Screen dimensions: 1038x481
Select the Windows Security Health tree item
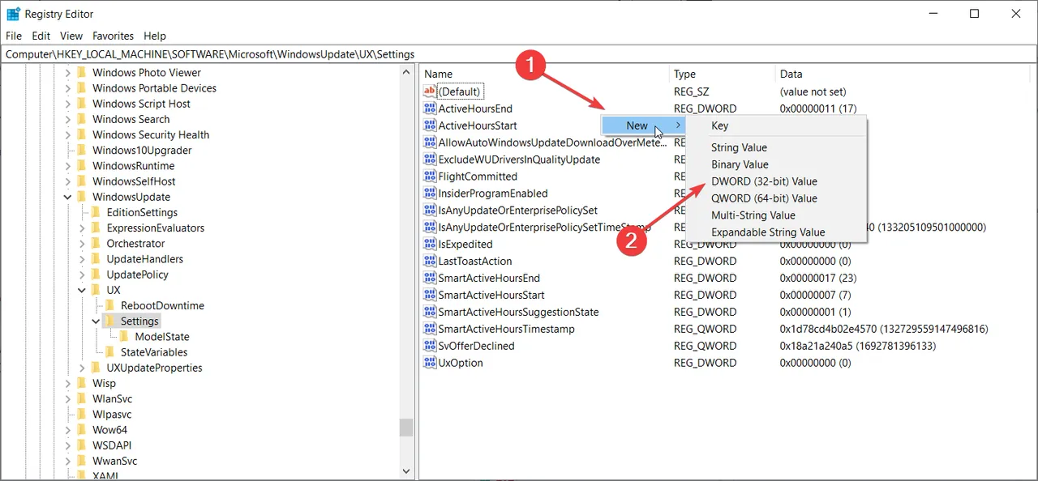pos(151,135)
